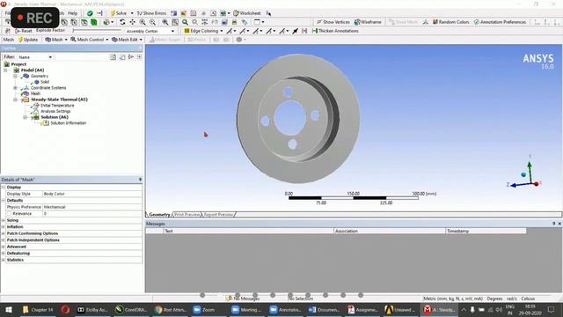Expand the Statistics section
563x317 pixels.
pyautogui.click(x=4, y=260)
